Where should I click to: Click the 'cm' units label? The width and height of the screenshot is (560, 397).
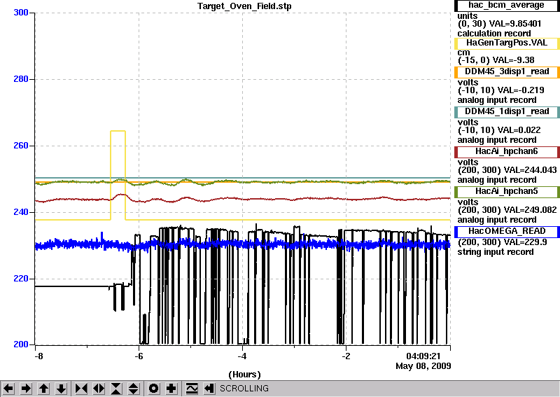pos(463,53)
